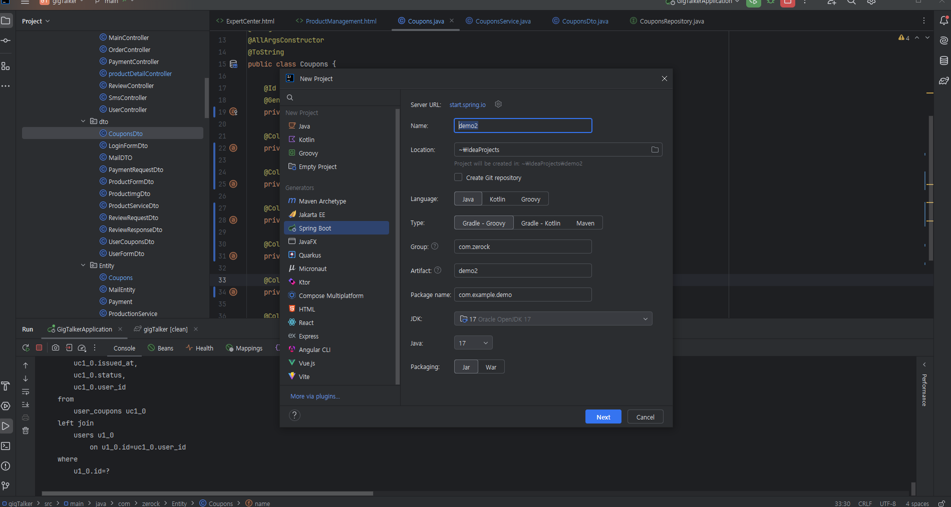Open the Notifications bell icon

point(943,20)
